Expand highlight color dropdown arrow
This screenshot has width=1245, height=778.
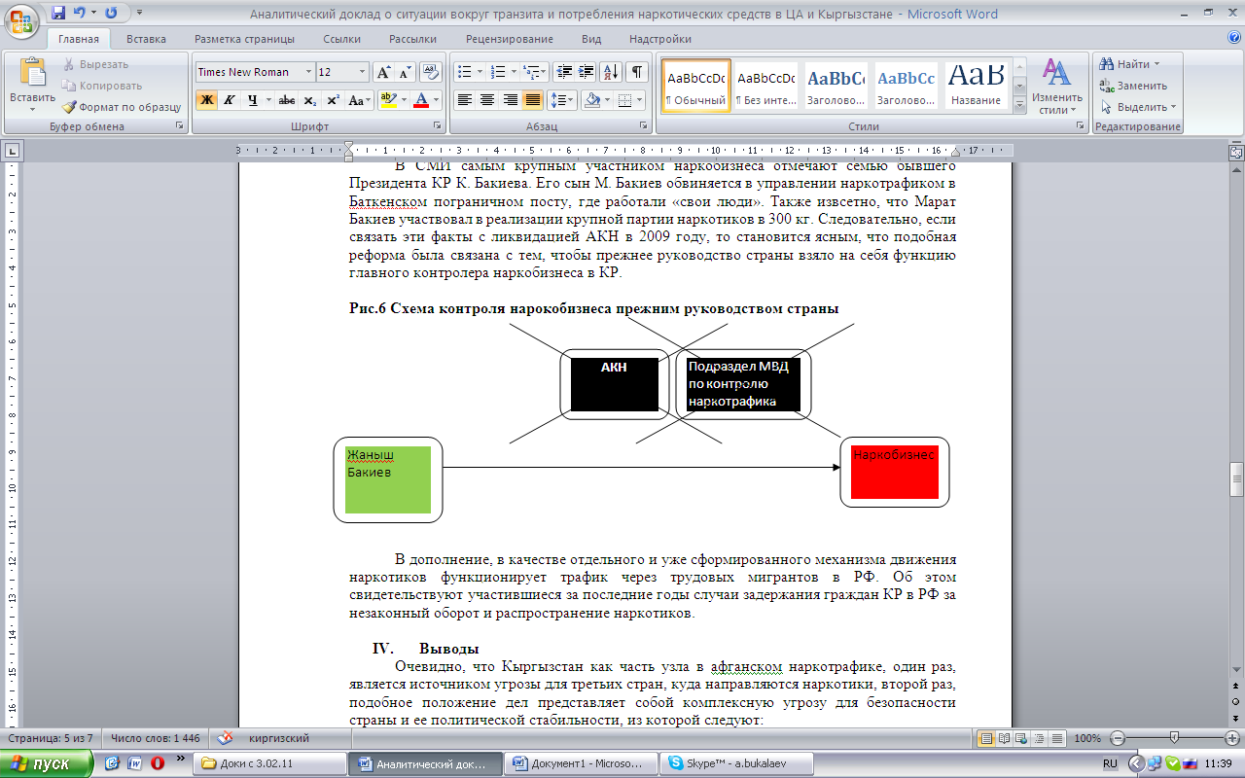click(x=403, y=99)
